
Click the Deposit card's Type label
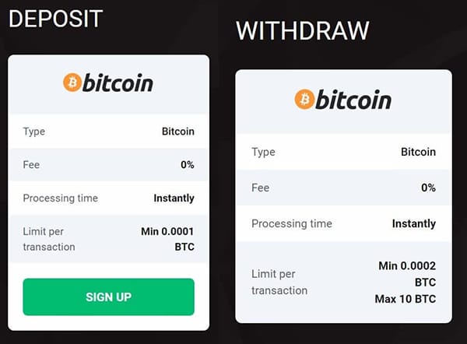pyautogui.click(x=34, y=132)
